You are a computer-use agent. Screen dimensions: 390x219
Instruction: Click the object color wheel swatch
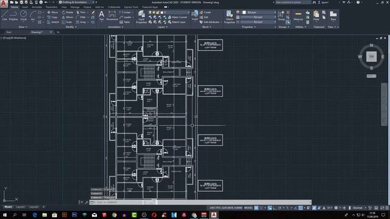click(238, 12)
